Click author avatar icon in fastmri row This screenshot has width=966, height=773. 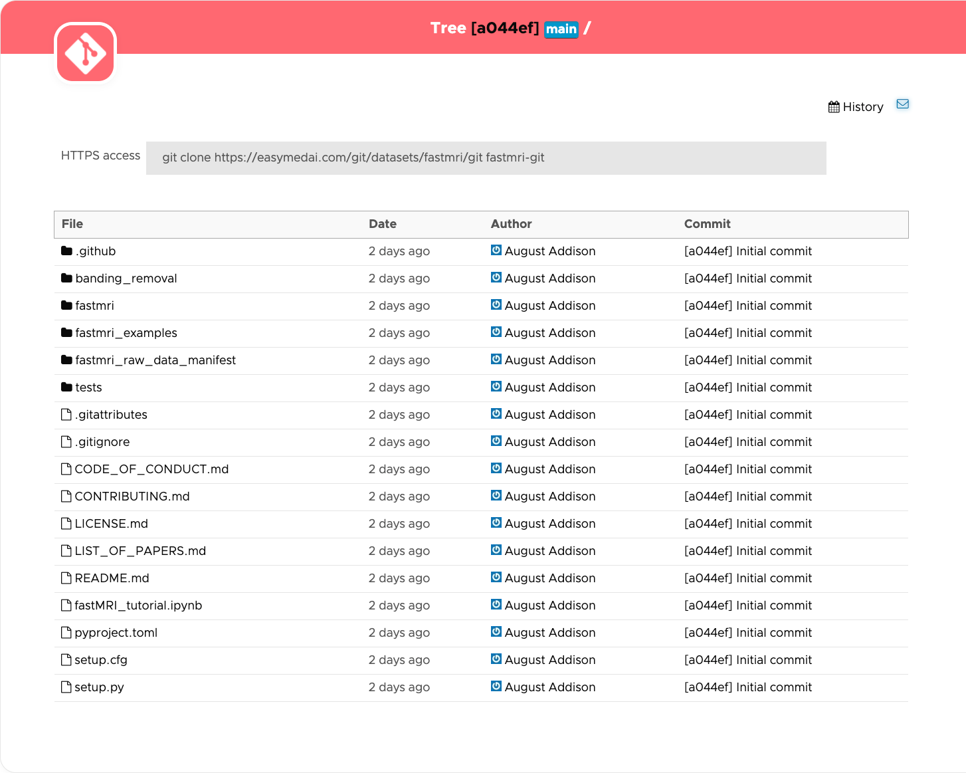point(496,304)
